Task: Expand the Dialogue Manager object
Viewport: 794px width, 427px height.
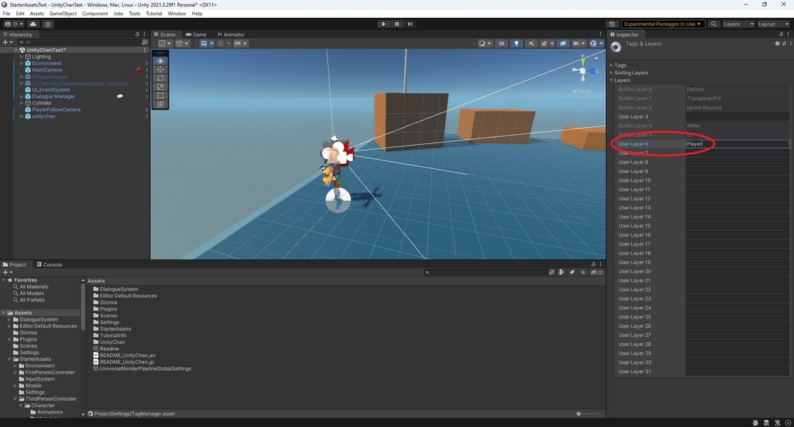Action: pyautogui.click(x=22, y=97)
